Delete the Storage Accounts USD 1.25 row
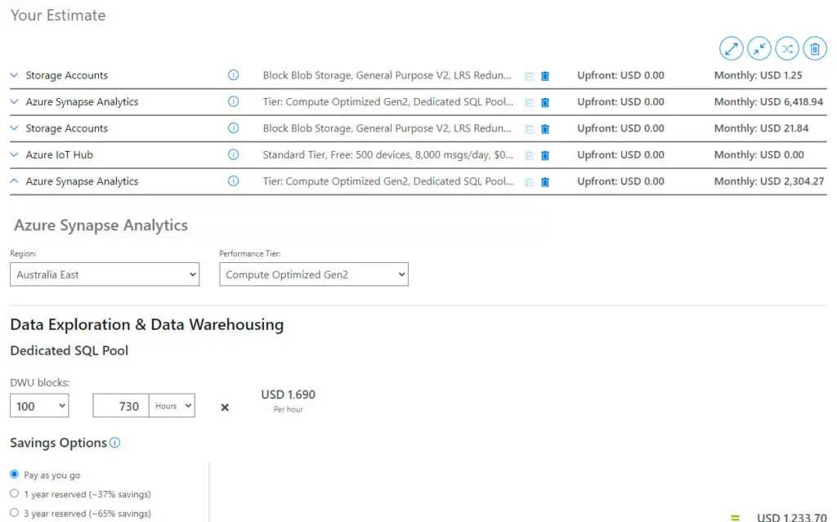The image size is (837, 522). pyautogui.click(x=545, y=76)
